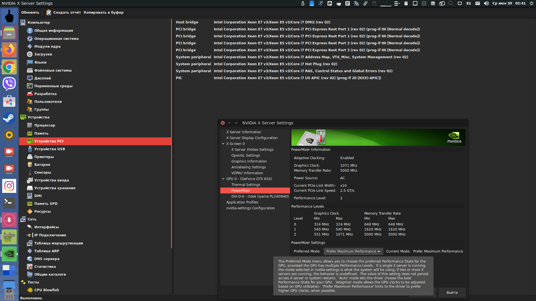Screen dimensions: 536x301
Task: Click the Create Report clipboard icon
Action: tap(49, 13)
